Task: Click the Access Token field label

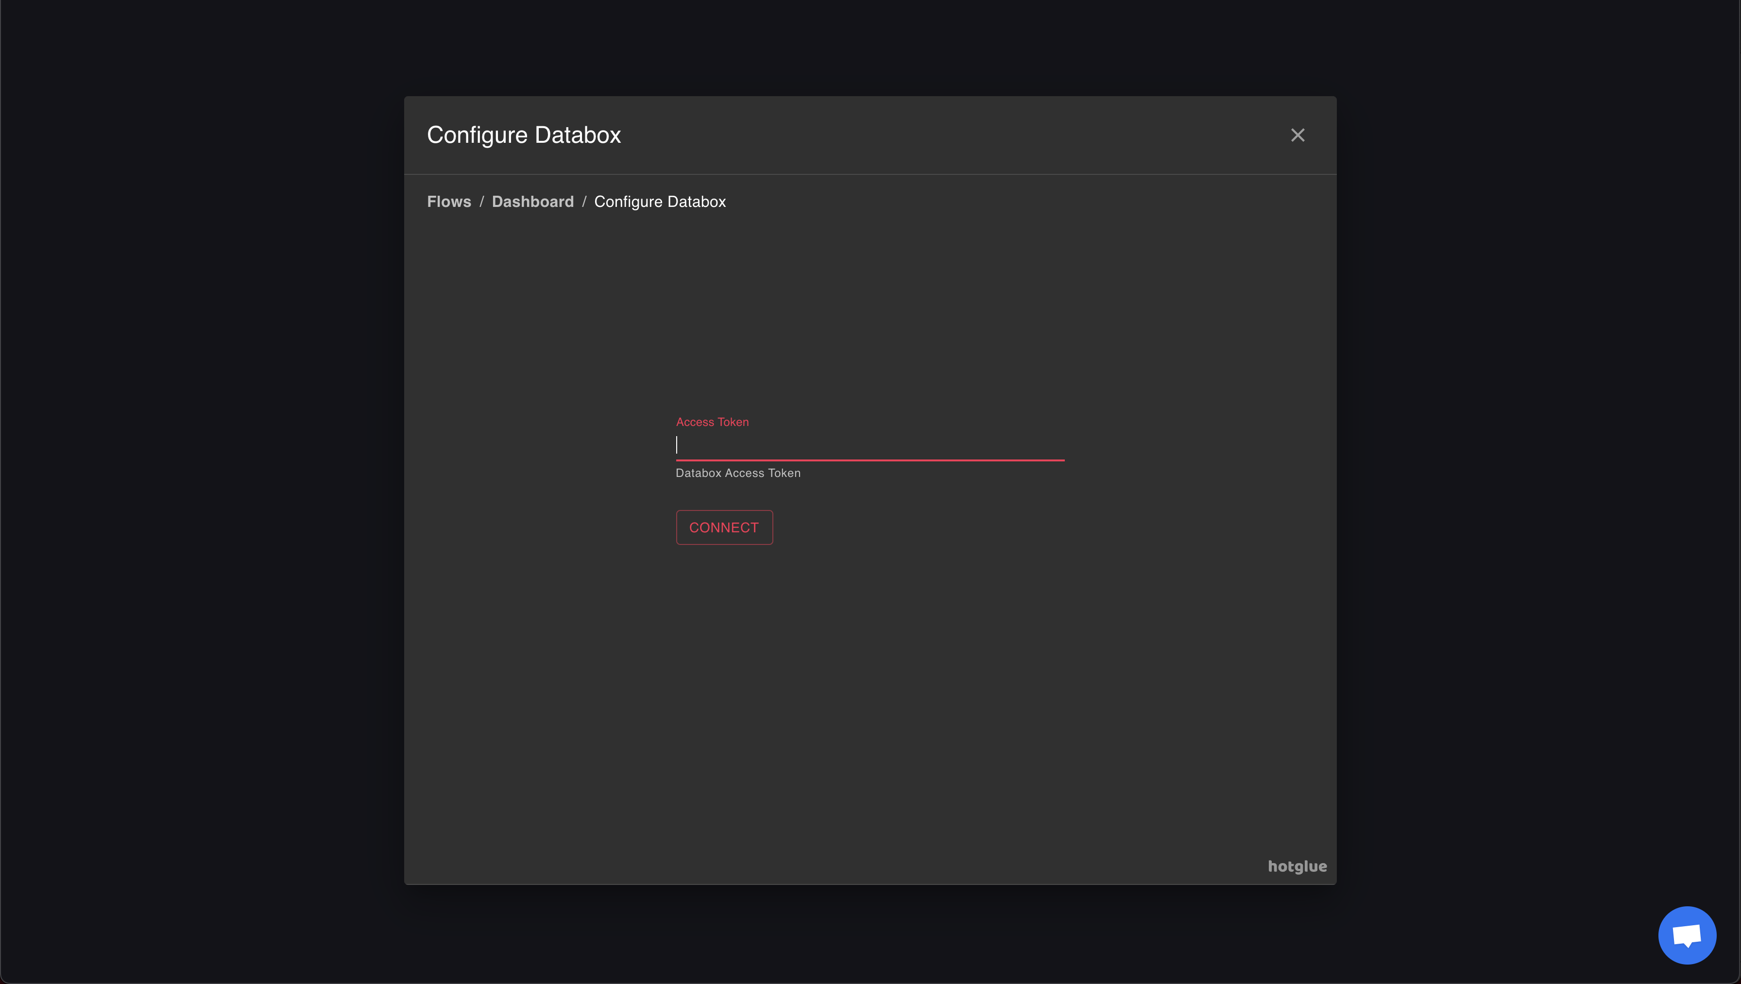Action: click(x=712, y=422)
